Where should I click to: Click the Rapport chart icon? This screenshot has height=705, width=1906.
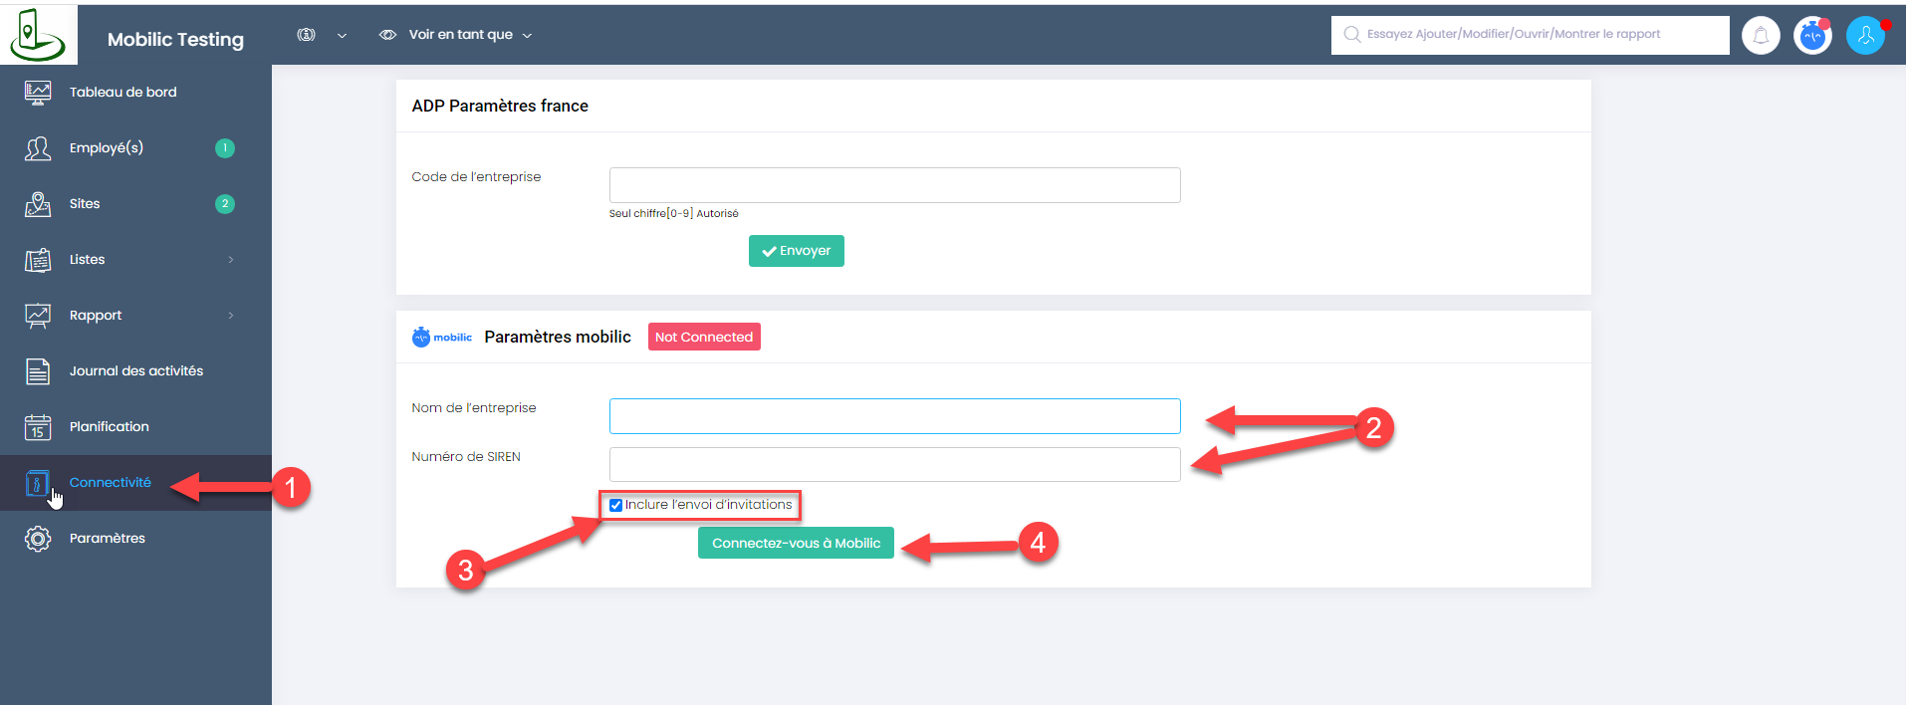pos(38,316)
